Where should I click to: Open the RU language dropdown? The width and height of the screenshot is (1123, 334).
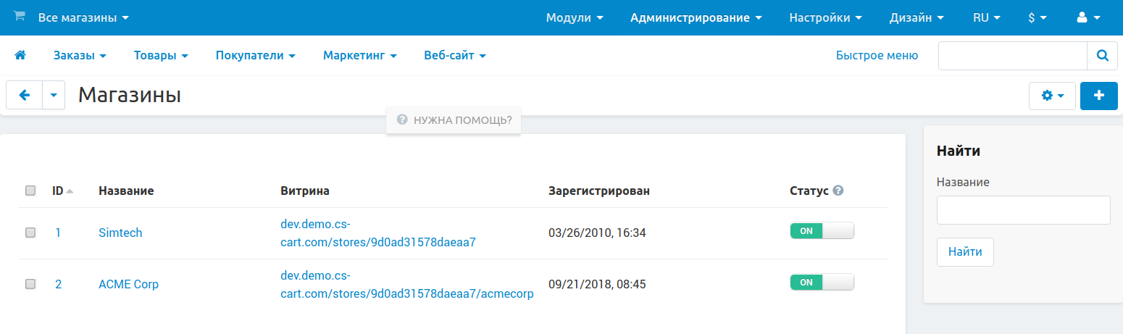(x=986, y=18)
